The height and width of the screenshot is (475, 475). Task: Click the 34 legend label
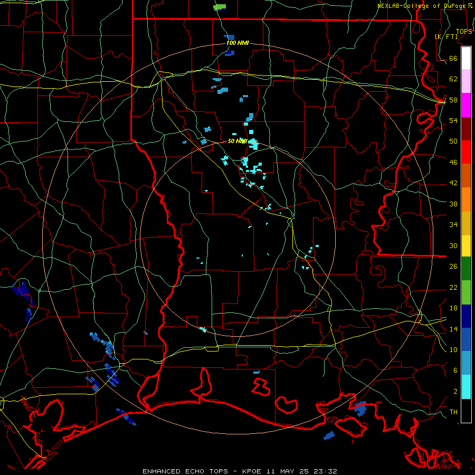(453, 224)
